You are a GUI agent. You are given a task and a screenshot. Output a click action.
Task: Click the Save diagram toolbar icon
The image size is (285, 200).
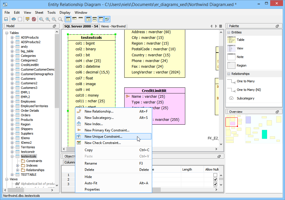(6, 19)
